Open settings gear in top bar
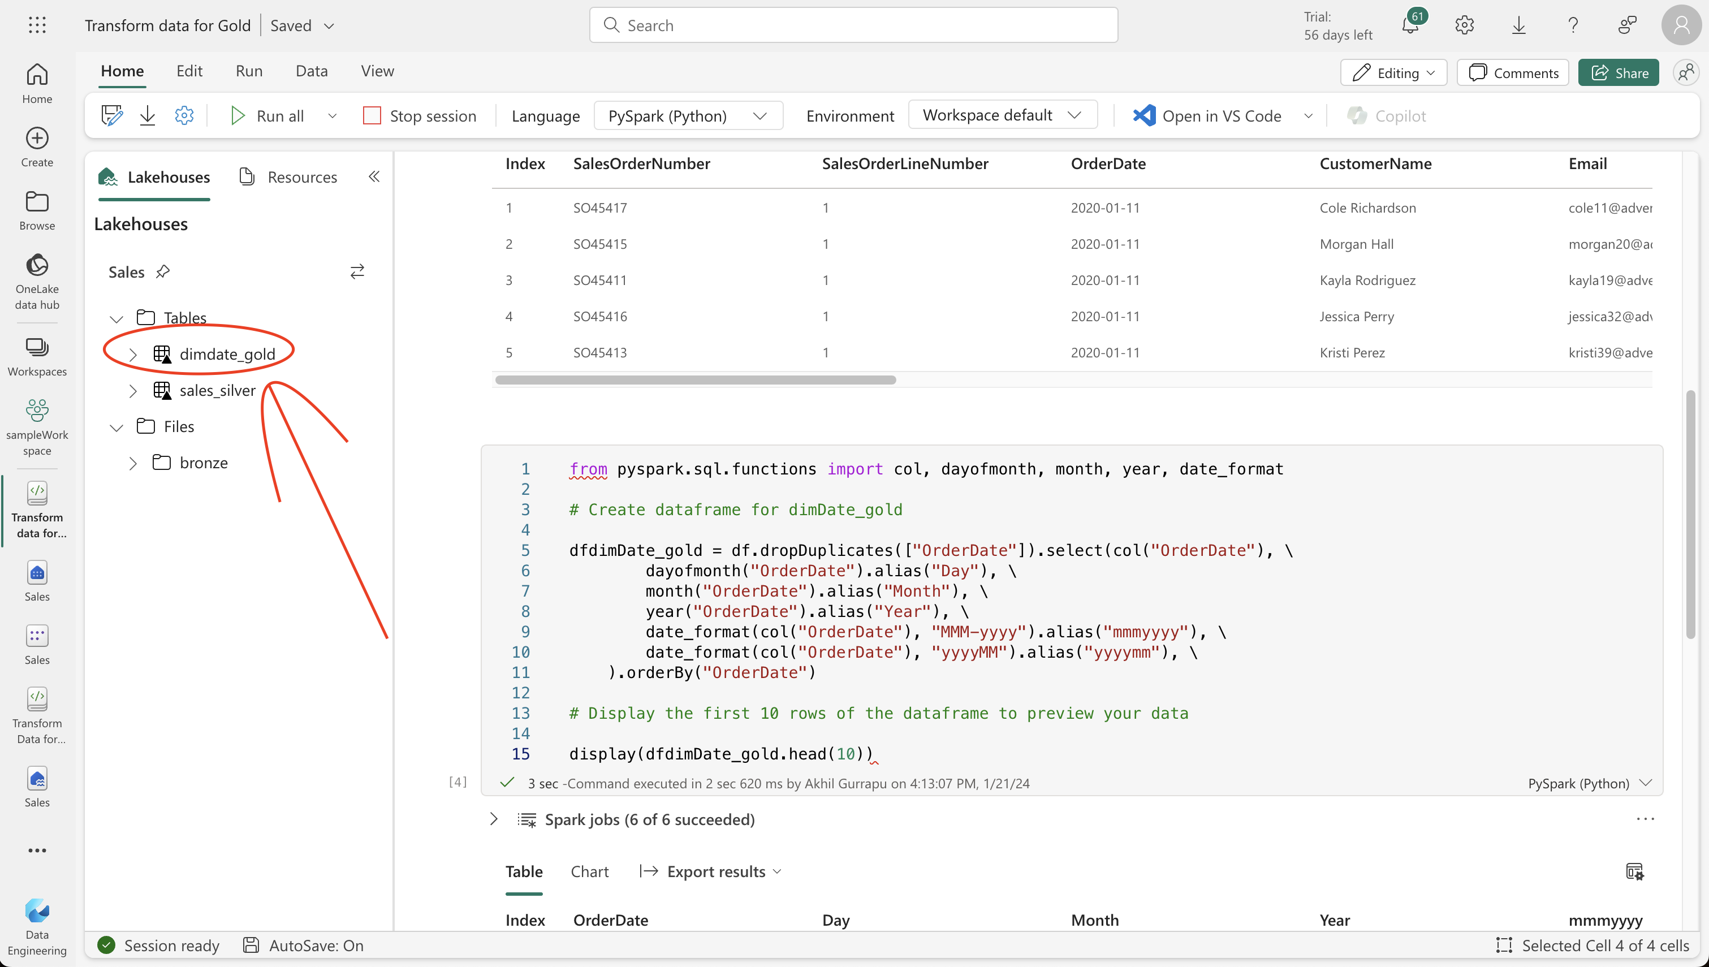This screenshot has height=967, width=1709. (x=1464, y=25)
